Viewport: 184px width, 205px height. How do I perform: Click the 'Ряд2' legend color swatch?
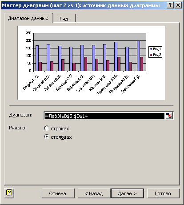(x=151, y=55)
